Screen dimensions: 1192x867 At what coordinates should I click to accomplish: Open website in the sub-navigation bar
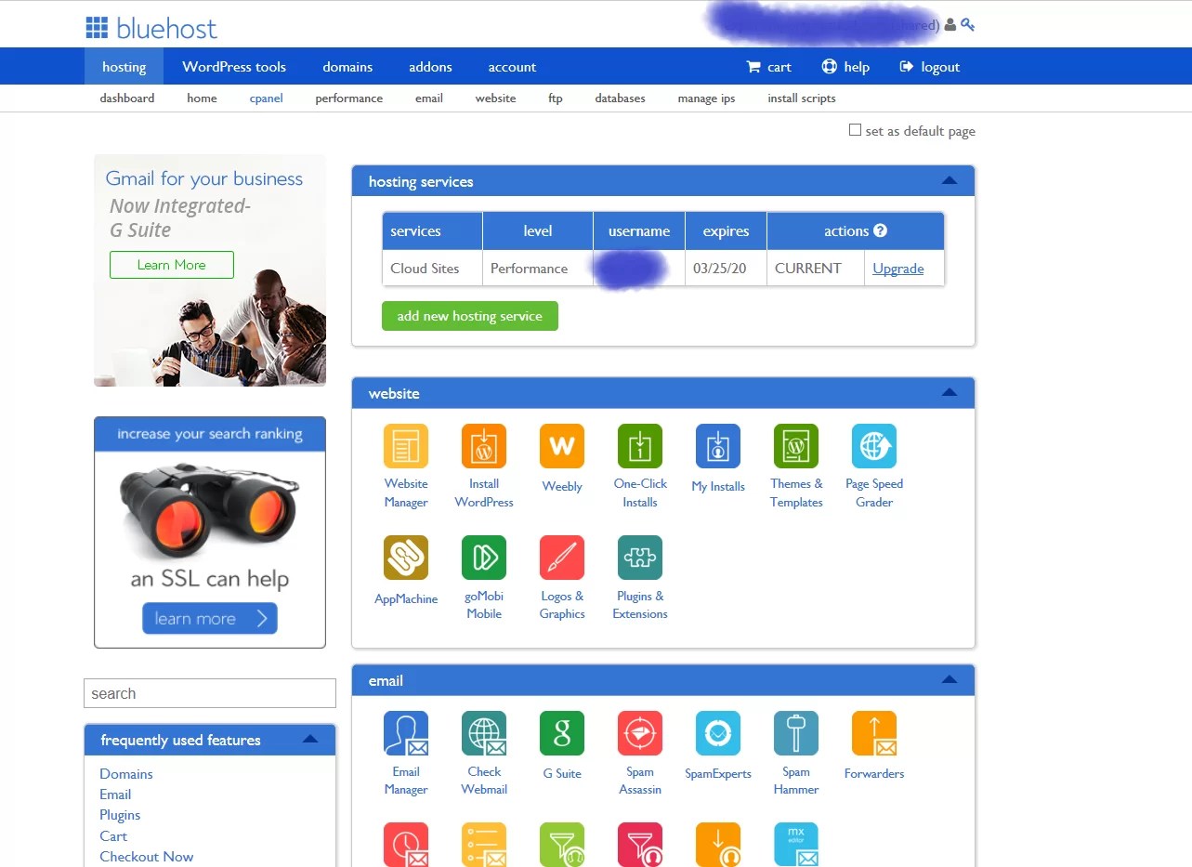pyautogui.click(x=495, y=99)
